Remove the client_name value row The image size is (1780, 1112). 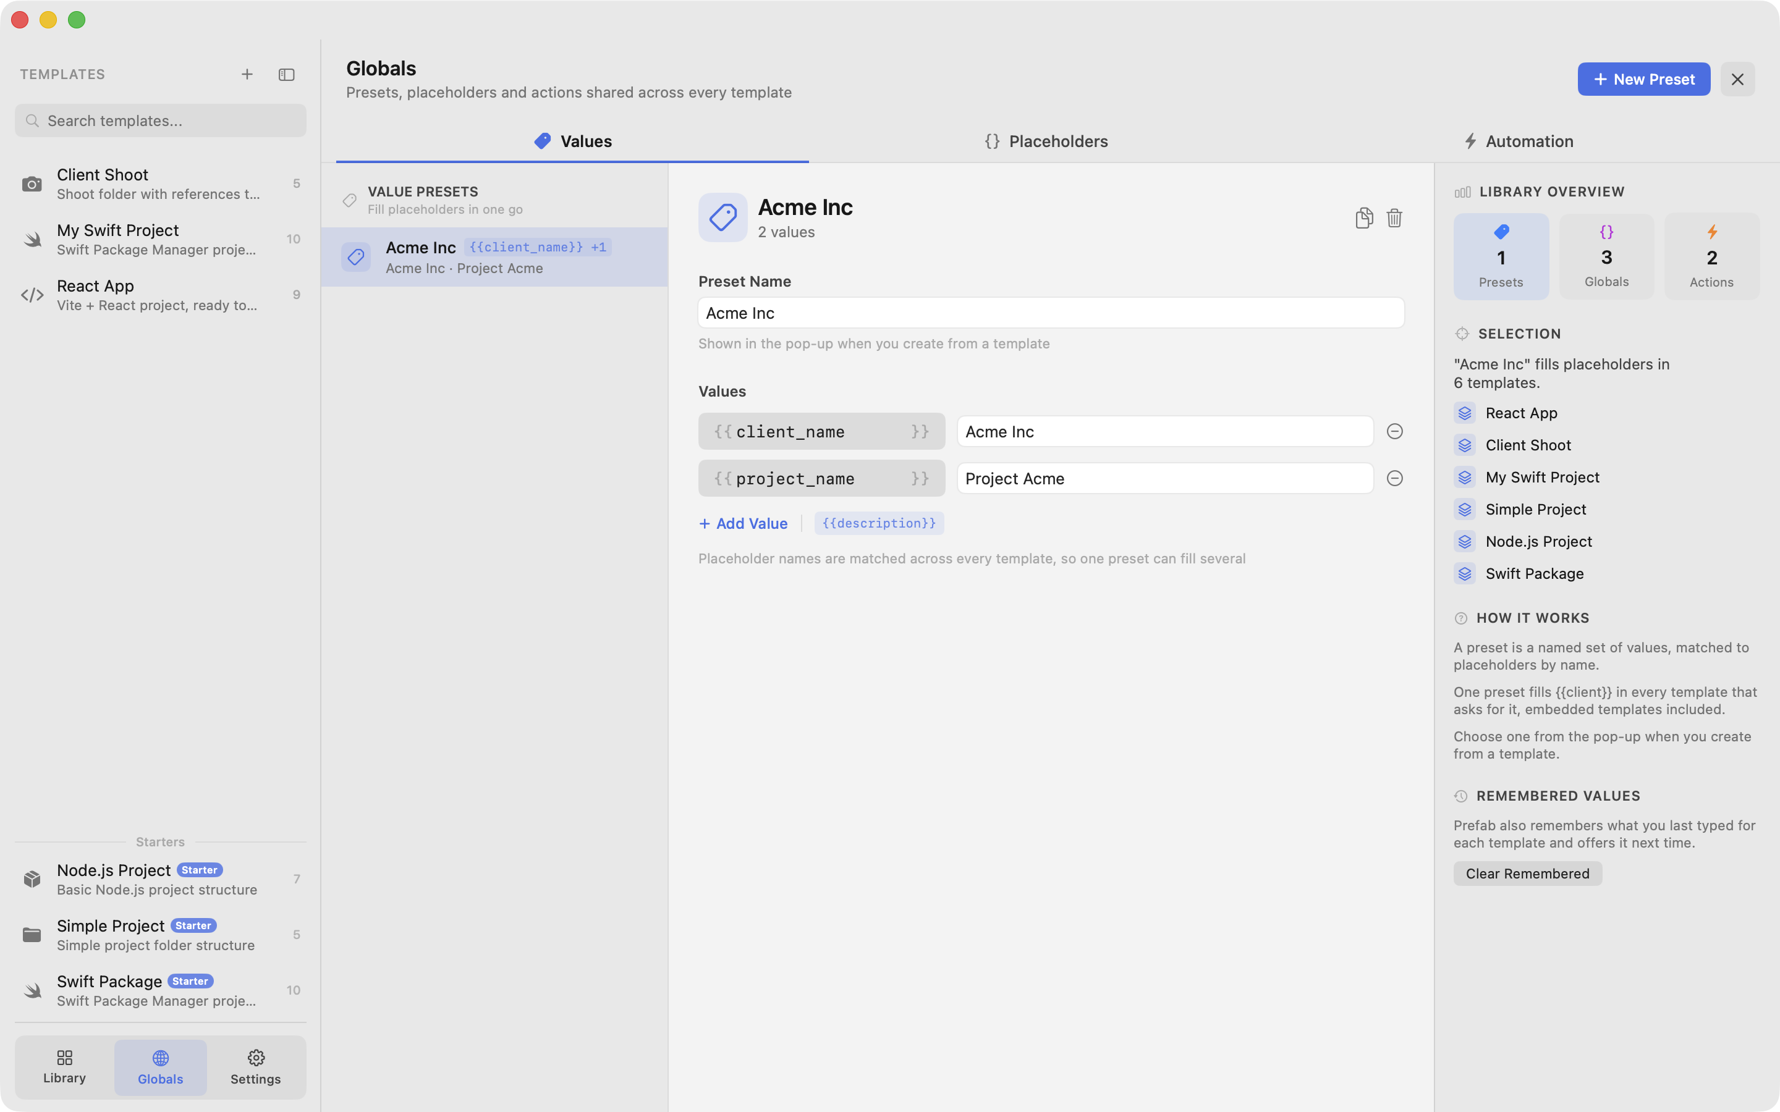coord(1394,431)
